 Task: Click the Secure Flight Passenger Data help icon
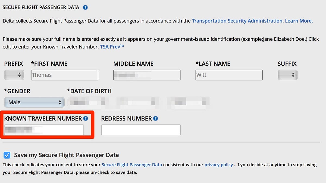click(85, 7)
